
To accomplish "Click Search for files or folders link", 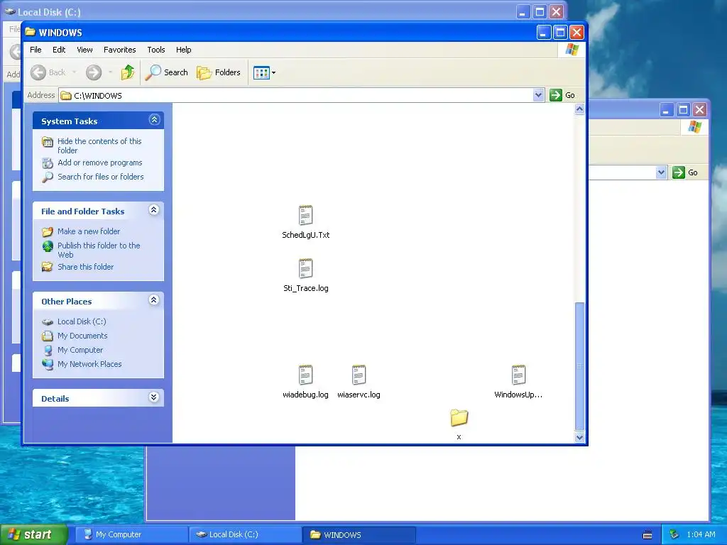I will click(101, 177).
